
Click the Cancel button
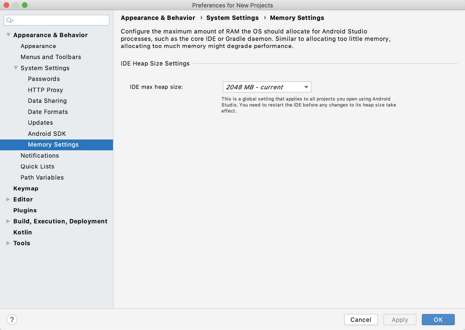pos(361,320)
